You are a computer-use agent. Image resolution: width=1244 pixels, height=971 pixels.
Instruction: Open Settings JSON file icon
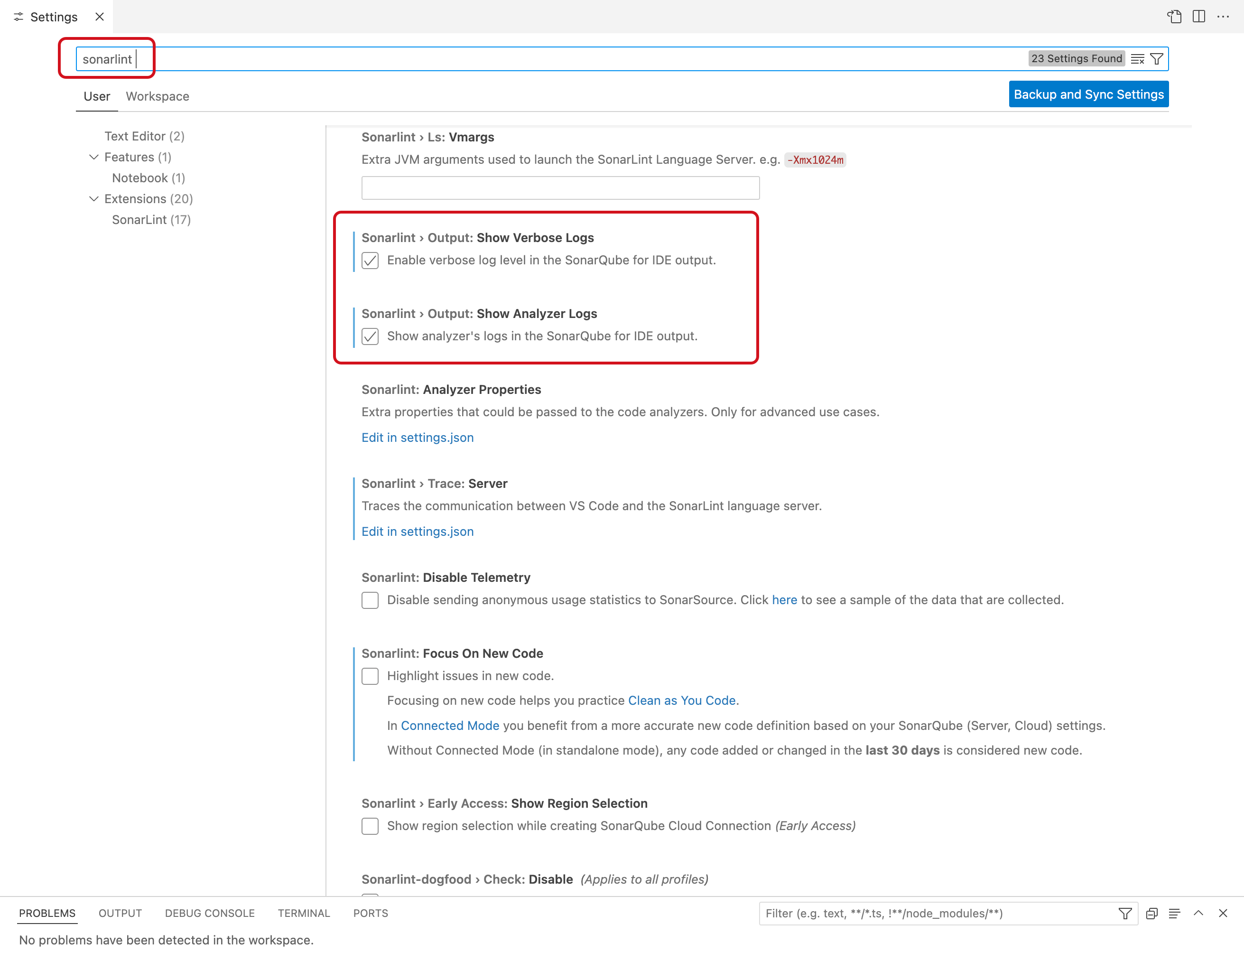point(1174,17)
